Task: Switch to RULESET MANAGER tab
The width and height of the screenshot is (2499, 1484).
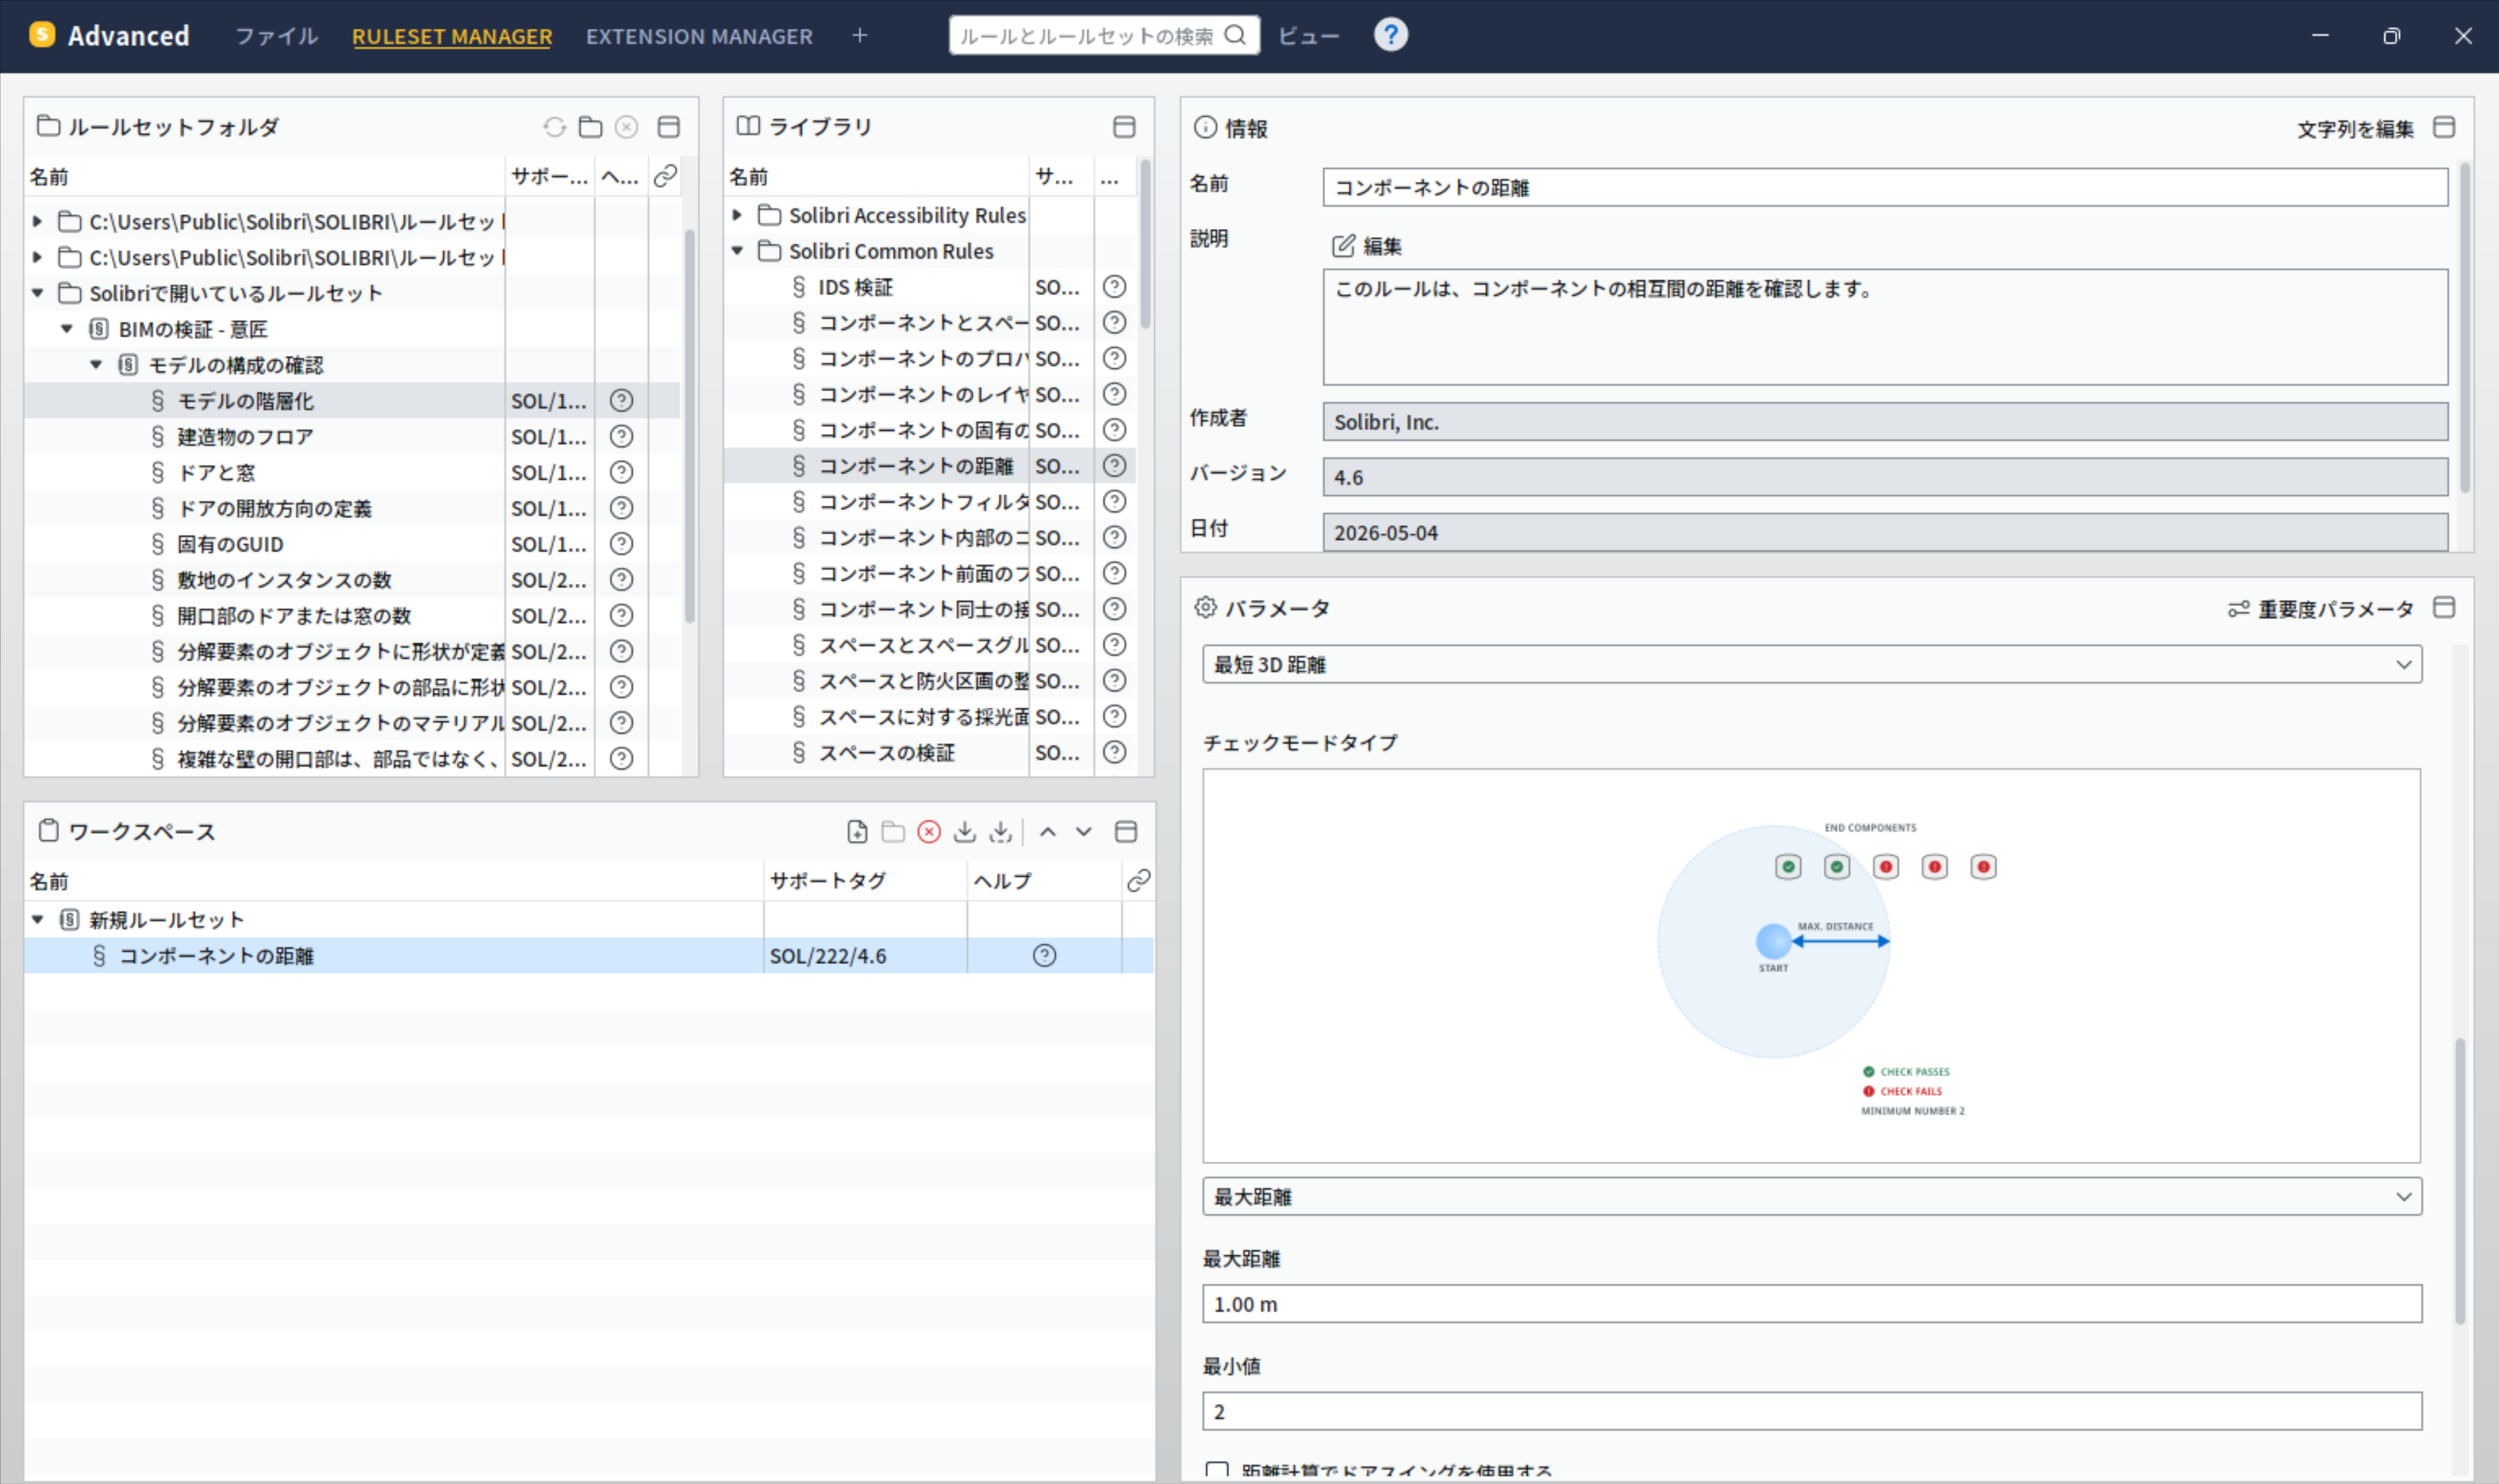Action: (x=452, y=36)
